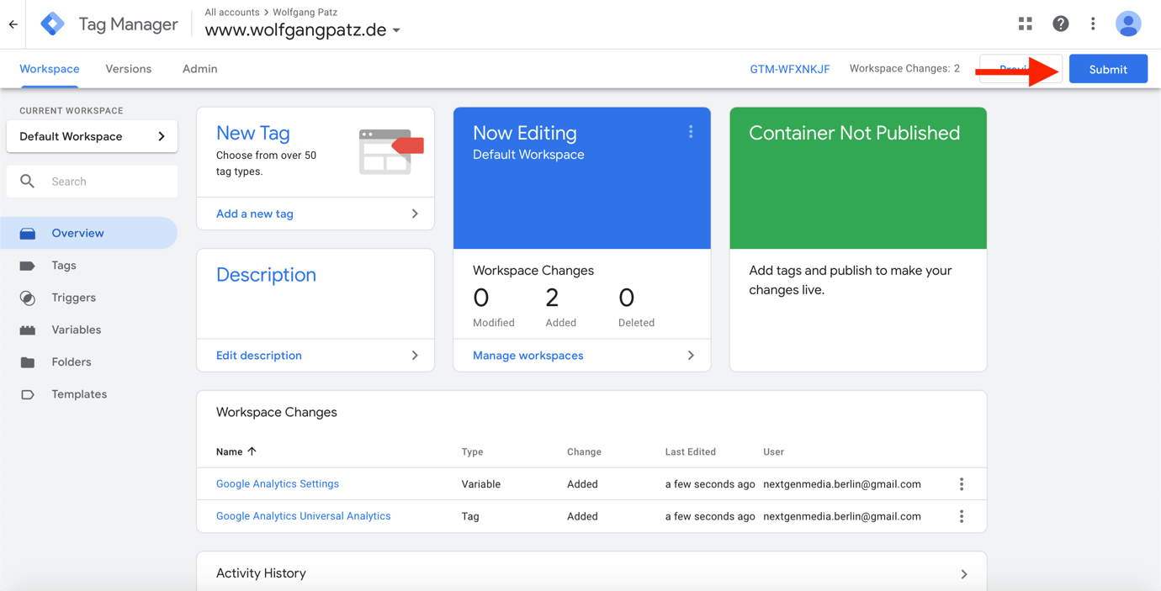Viewport: 1161px width, 591px height.
Task: Select Overview in the sidebar
Action: pyautogui.click(x=88, y=233)
